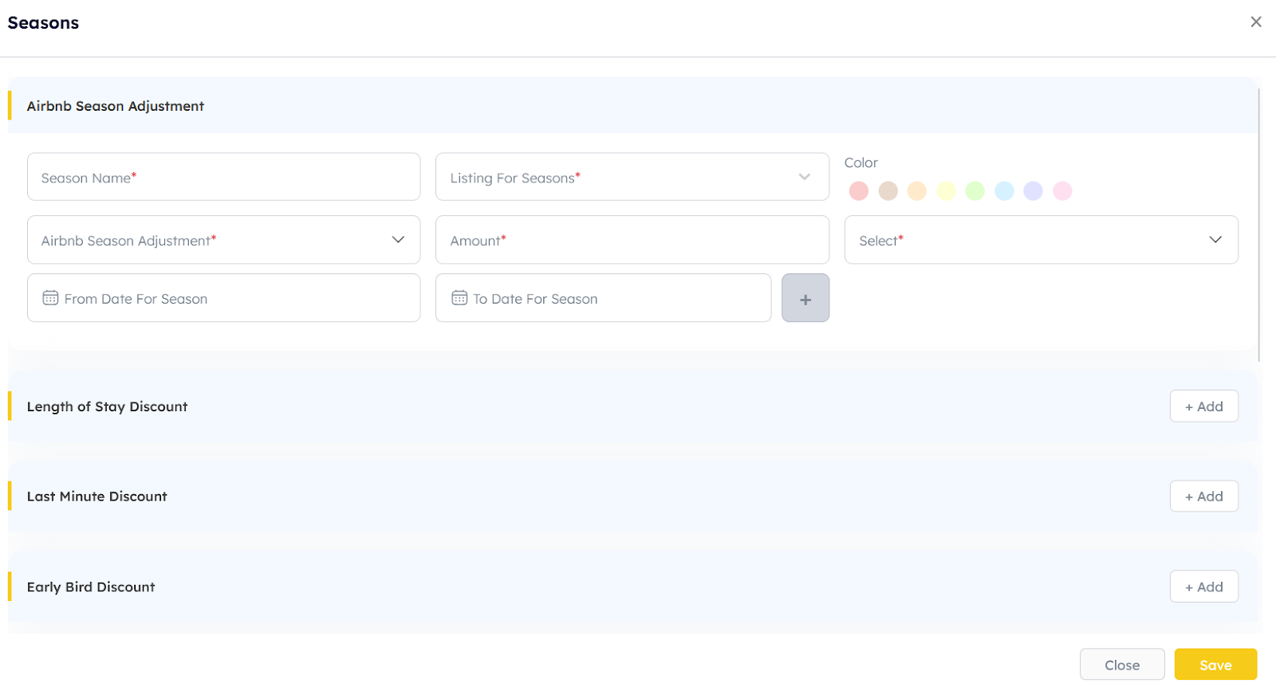Save the season settings
This screenshot has width=1276, height=687.
click(x=1215, y=665)
